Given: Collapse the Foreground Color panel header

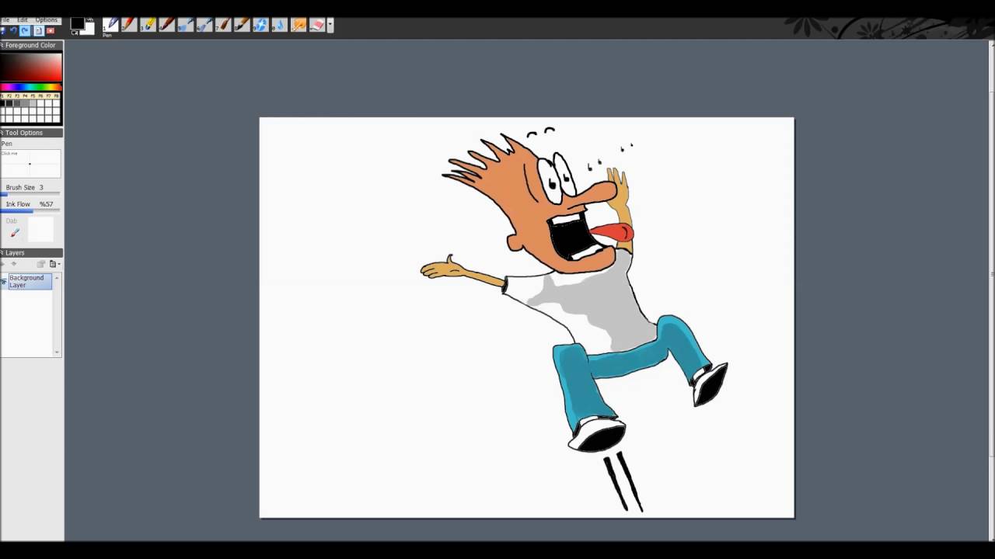Looking at the screenshot, I should pos(31,45).
